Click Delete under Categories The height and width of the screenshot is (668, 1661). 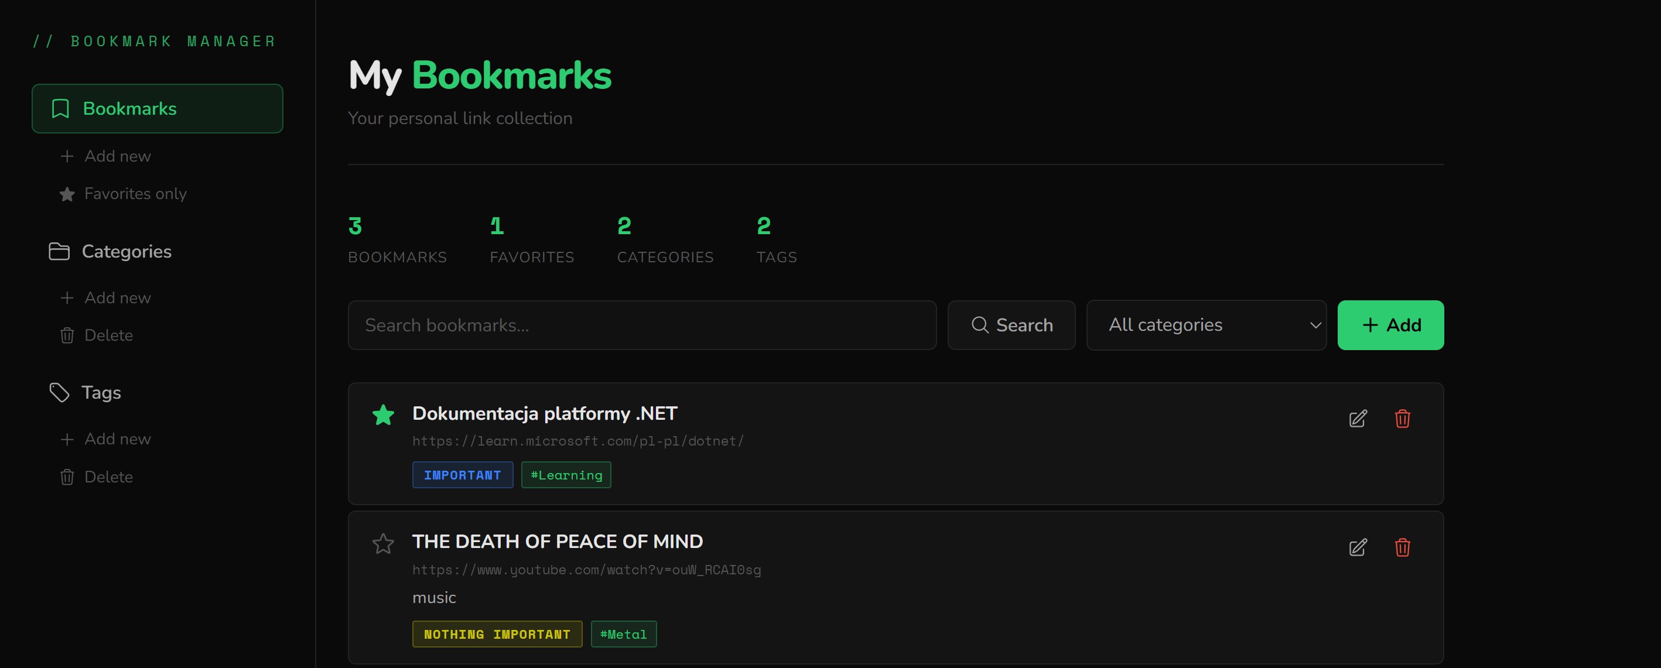[x=96, y=335]
